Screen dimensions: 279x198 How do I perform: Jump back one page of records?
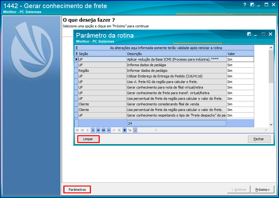[x=82, y=130]
